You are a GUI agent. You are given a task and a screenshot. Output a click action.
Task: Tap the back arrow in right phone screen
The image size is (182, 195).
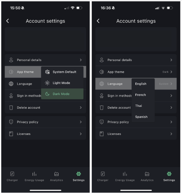(x=98, y=21)
